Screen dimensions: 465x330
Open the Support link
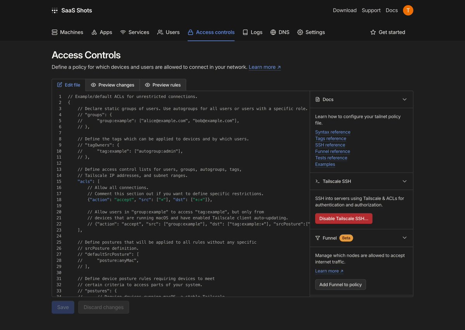[x=371, y=10]
